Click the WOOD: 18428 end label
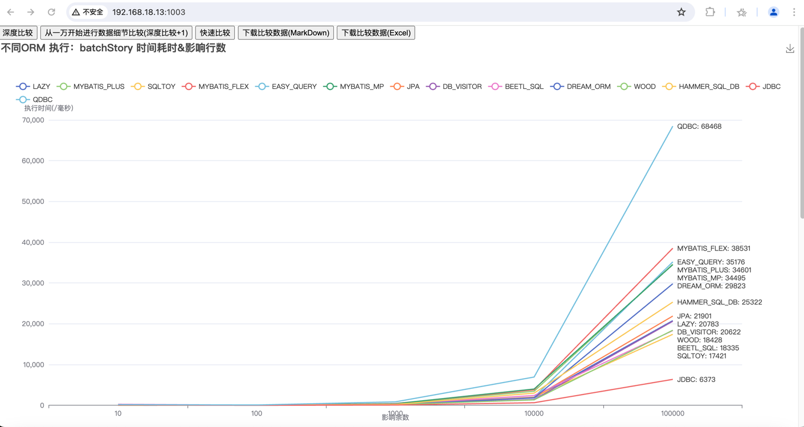This screenshot has height=427, width=804. 700,340
